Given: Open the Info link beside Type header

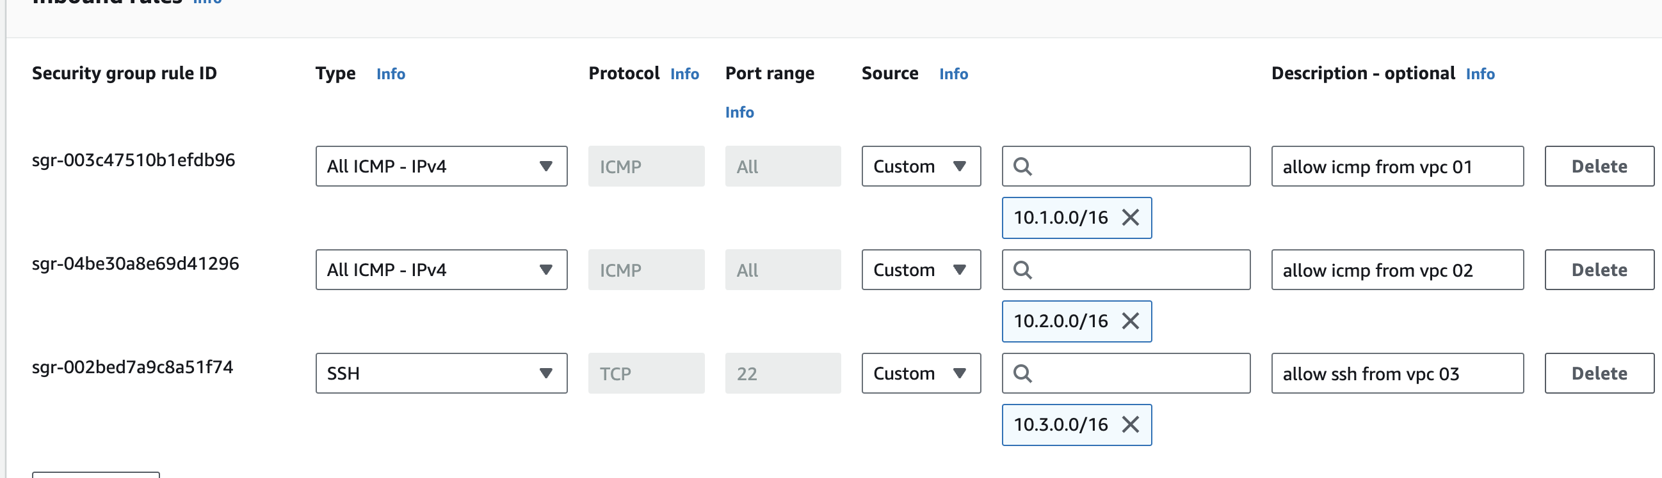Looking at the screenshot, I should coord(391,74).
